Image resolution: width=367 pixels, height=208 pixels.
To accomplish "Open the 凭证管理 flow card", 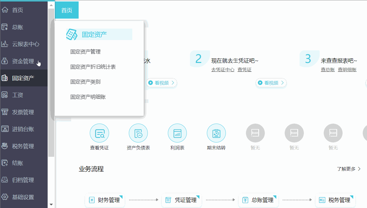I will (182, 200).
